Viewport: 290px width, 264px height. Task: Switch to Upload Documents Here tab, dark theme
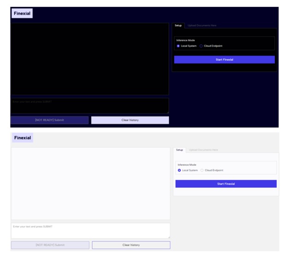(x=202, y=25)
